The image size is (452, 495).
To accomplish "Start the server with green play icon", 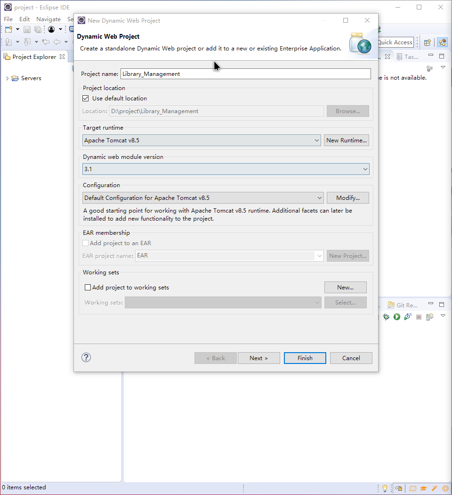I will pyautogui.click(x=397, y=317).
